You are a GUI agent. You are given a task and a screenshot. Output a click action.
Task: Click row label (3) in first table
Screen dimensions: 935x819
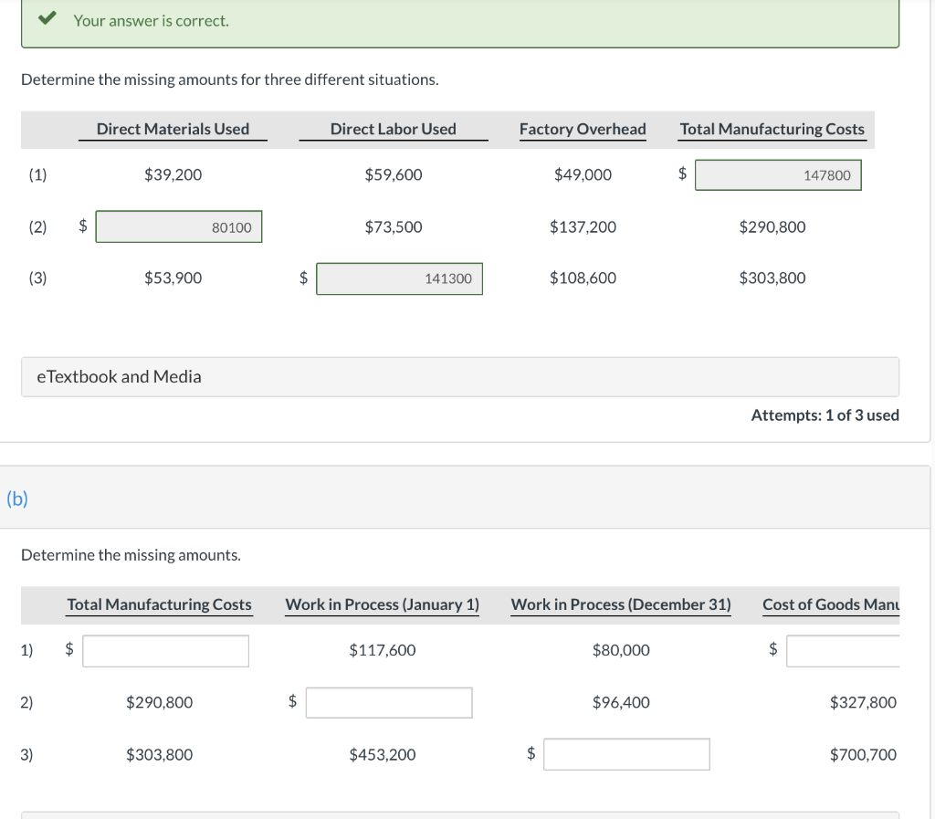[37, 278]
